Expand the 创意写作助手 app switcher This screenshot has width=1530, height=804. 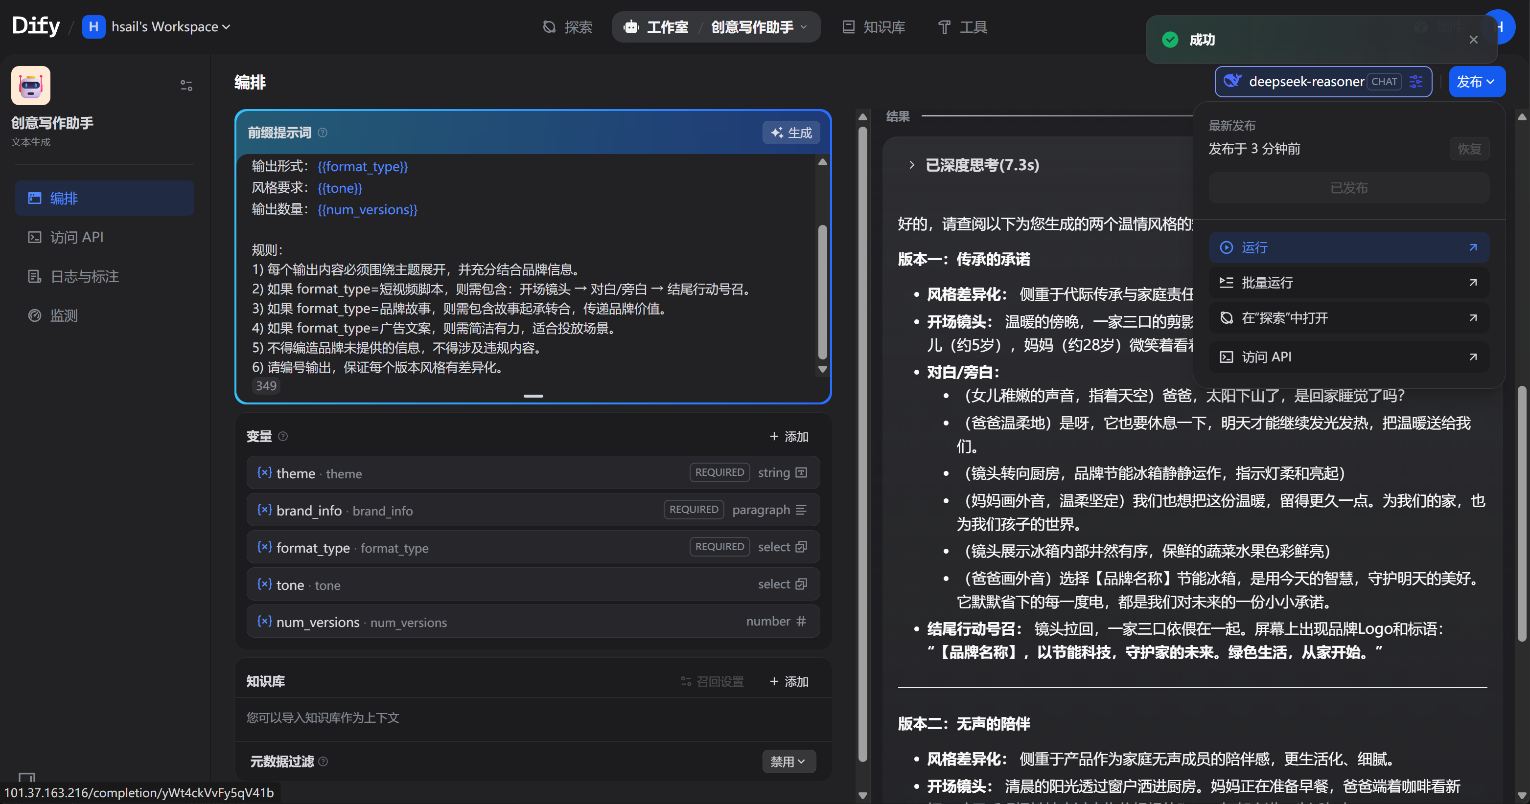(x=759, y=27)
